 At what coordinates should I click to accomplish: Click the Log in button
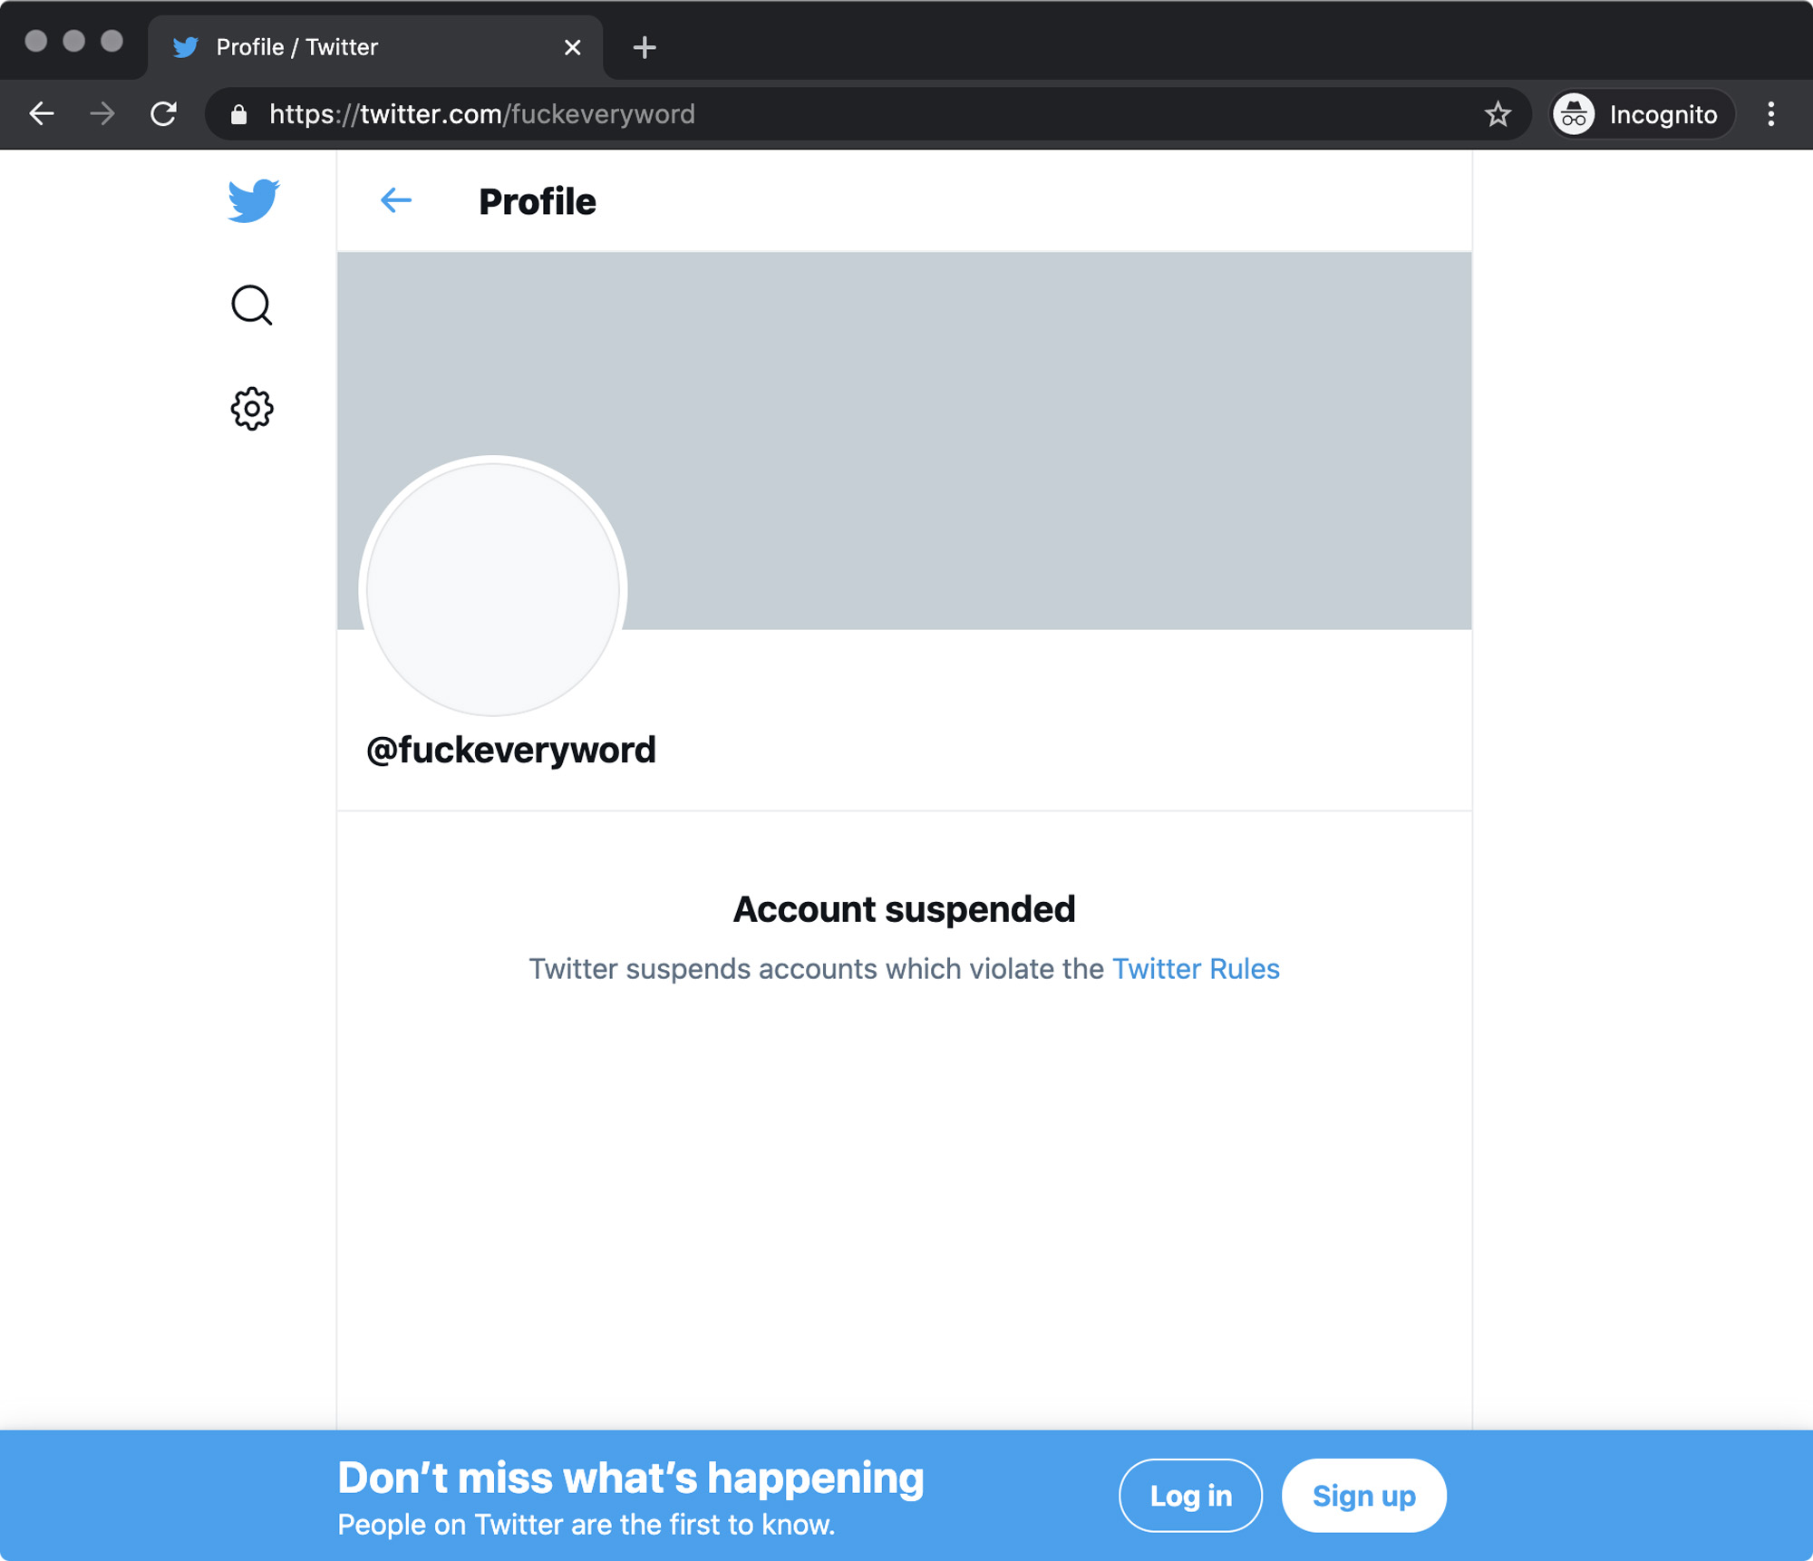point(1190,1495)
